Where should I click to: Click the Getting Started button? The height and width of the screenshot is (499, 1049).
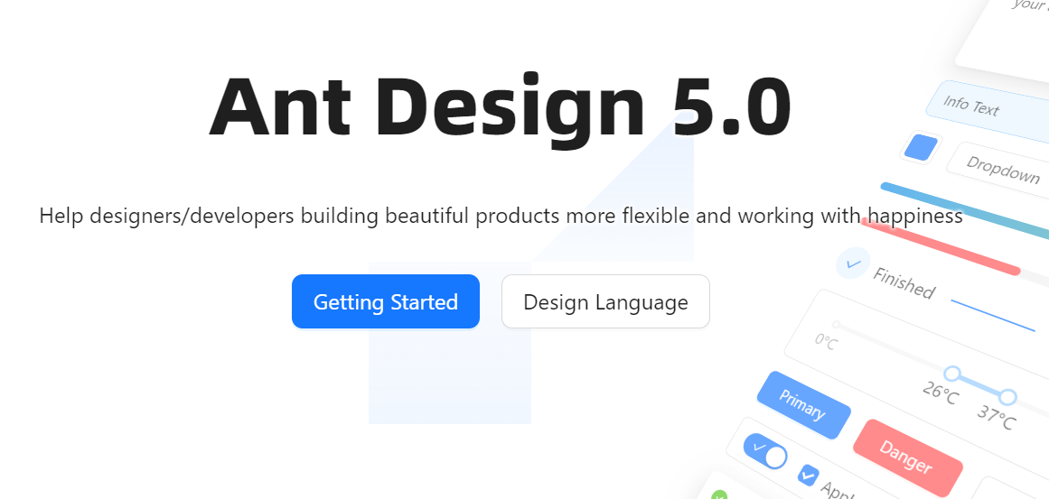[385, 301]
